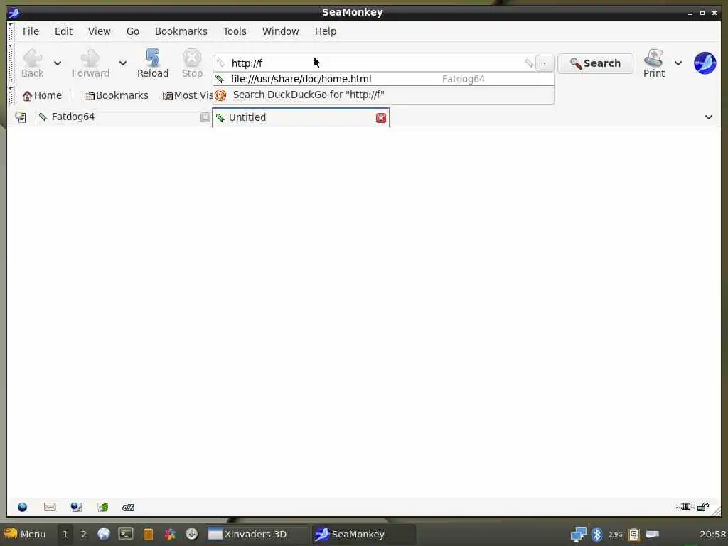The width and height of the screenshot is (728, 546).
Task: Go to Home from bookmarks toolbar
Action: click(x=42, y=96)
